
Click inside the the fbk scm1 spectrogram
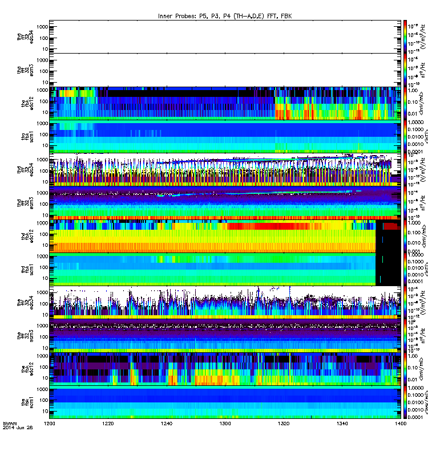click(225, 402)
